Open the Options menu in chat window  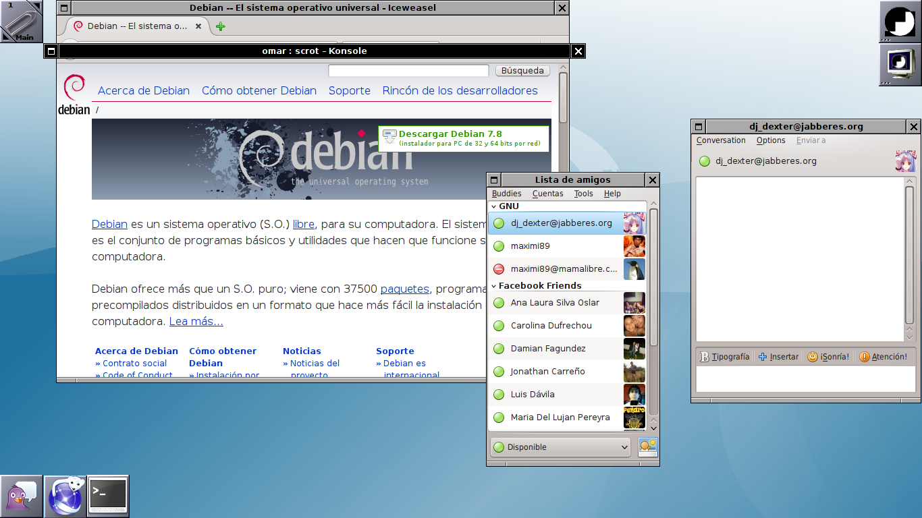tap(771, 140)
